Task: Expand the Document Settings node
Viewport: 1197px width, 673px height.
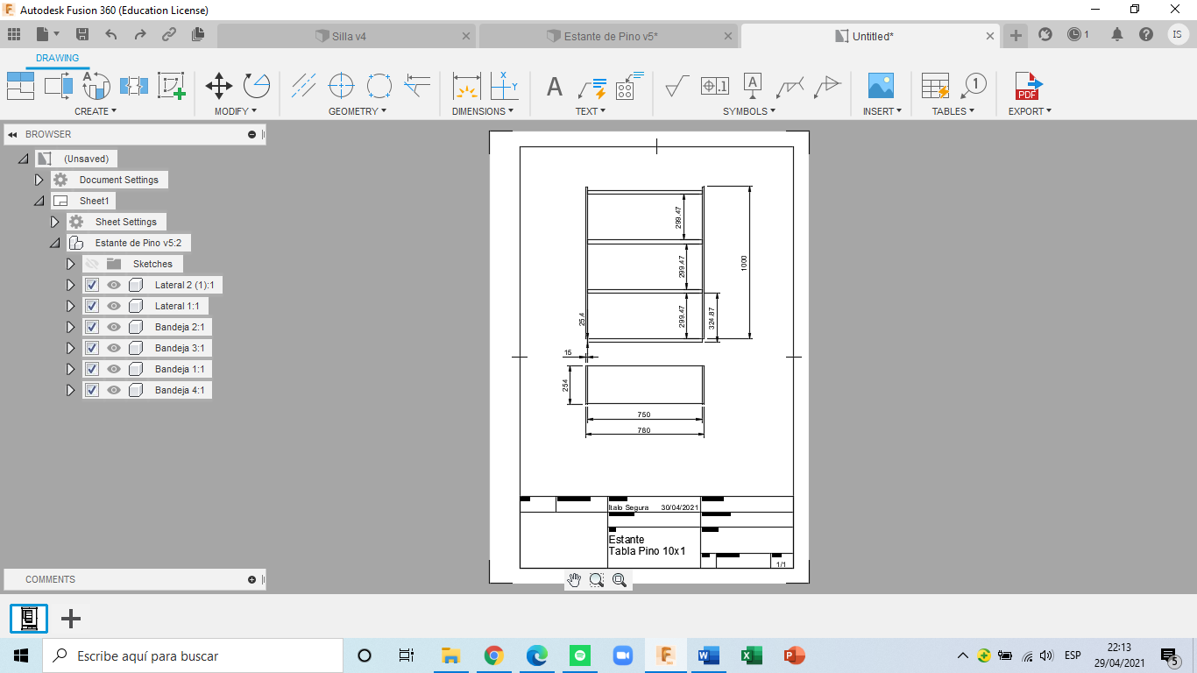Action: click(39, 180)
